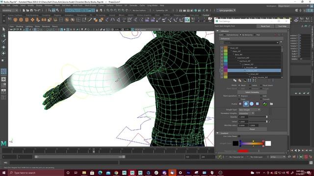314x176 pixels.
Task: Choose the Paint Selection brush tool
Action: (3, 41)
